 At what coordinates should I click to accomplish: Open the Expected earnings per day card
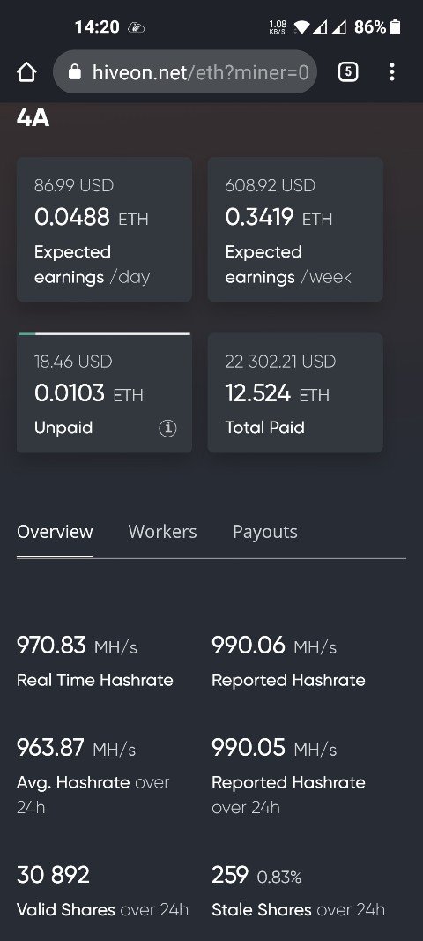104,229
